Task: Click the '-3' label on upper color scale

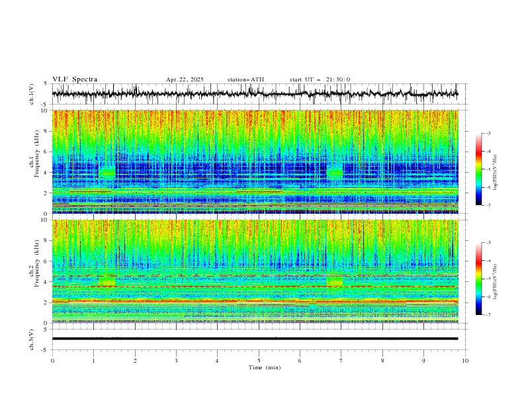Action: [x=488, y=133]
